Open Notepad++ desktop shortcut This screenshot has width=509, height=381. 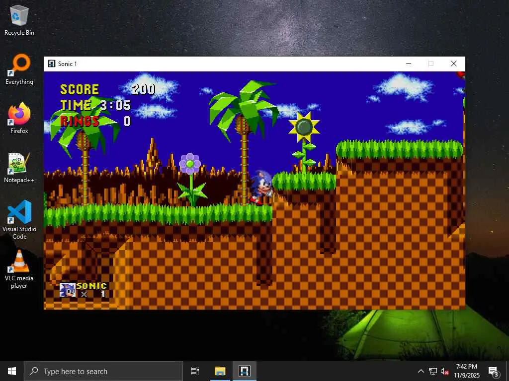point(19,168)
